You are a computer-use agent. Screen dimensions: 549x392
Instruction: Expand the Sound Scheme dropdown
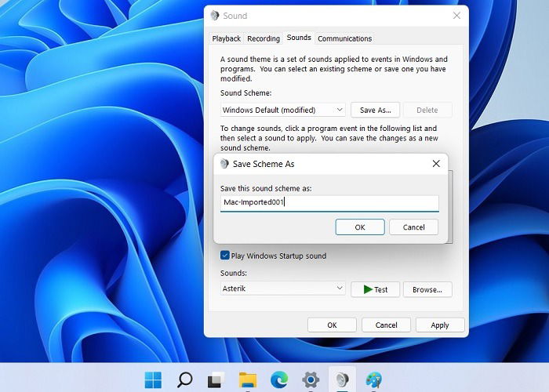(283, 110)
